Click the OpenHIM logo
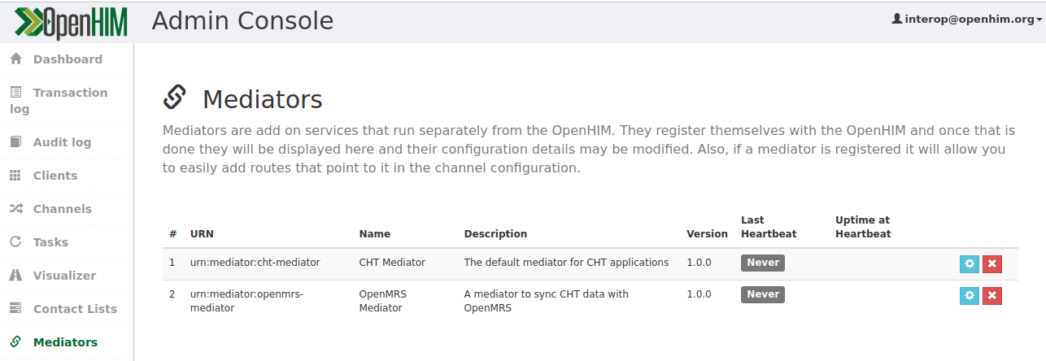This screenshot has height=361, width=1046. click(x=72, y=22)
